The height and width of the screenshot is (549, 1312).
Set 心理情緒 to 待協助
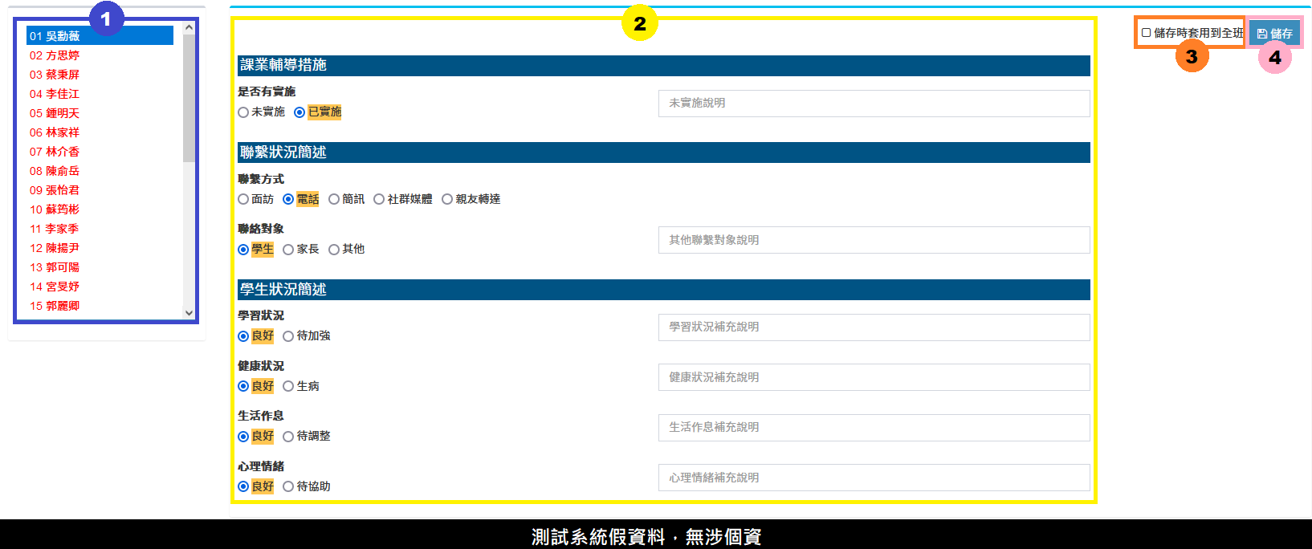pos(288,487)
